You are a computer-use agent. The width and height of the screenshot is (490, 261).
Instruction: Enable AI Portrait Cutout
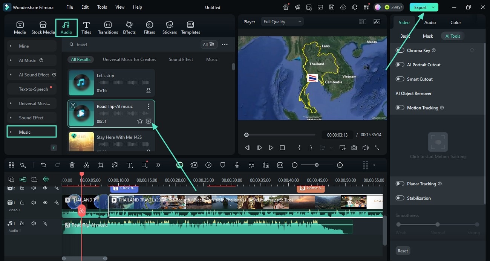pos(400,65)
